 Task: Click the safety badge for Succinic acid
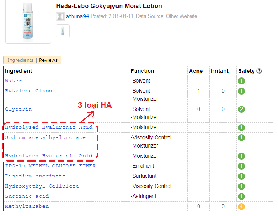241,197
